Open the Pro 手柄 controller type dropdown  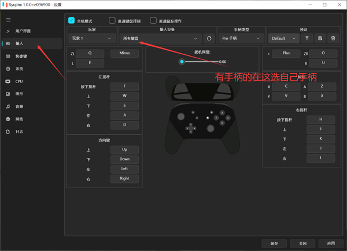[x=241, y=39]
